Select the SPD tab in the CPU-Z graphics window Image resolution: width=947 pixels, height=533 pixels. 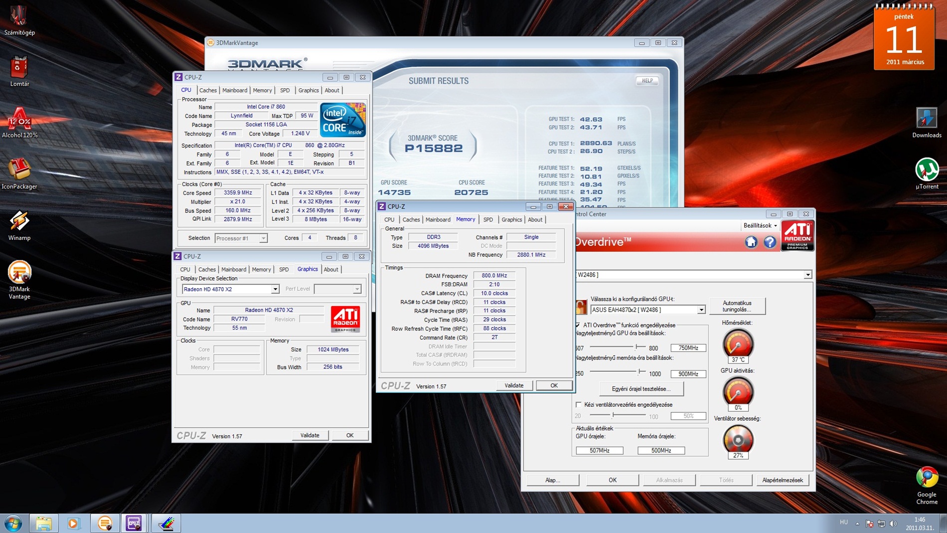pyautogui.click(x=284, y=269)
